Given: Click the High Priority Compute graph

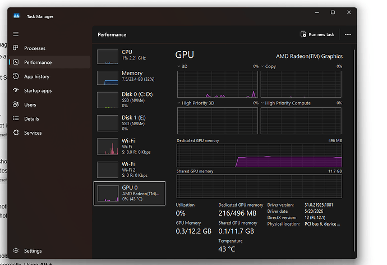Looking at the screenshot, I should [x=301, y=121].
